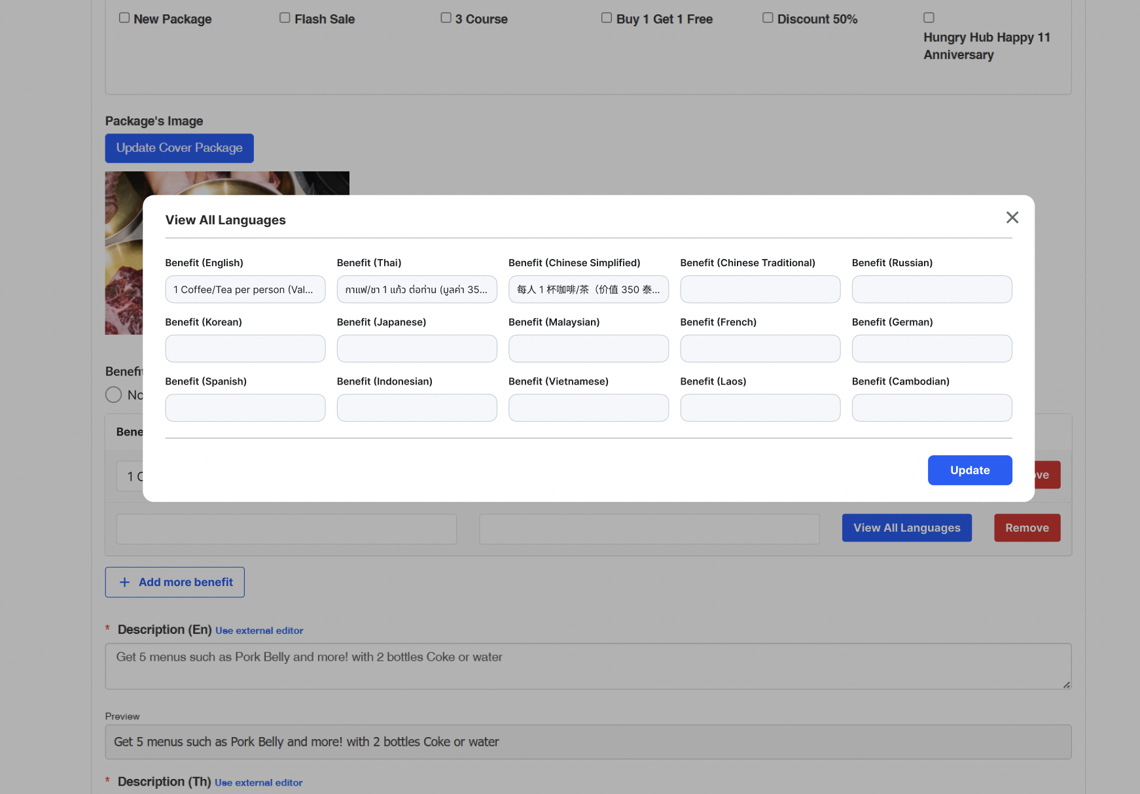Edit the Benefit (English) field
The image size is (1140, 794).
coord(245,290)
